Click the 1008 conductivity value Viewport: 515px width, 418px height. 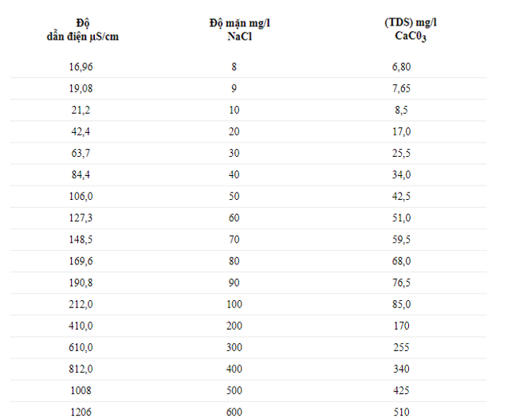(82, 390)
